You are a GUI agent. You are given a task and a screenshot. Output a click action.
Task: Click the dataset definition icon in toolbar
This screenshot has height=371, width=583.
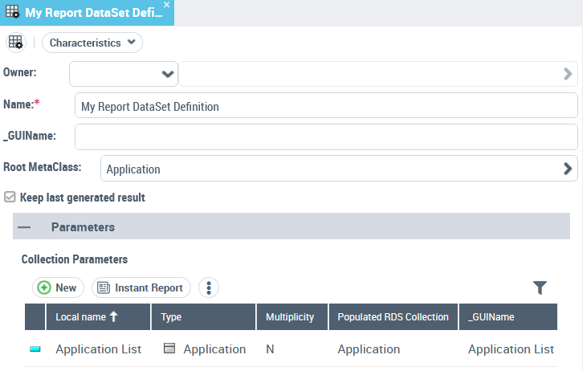tap(16, 43)
